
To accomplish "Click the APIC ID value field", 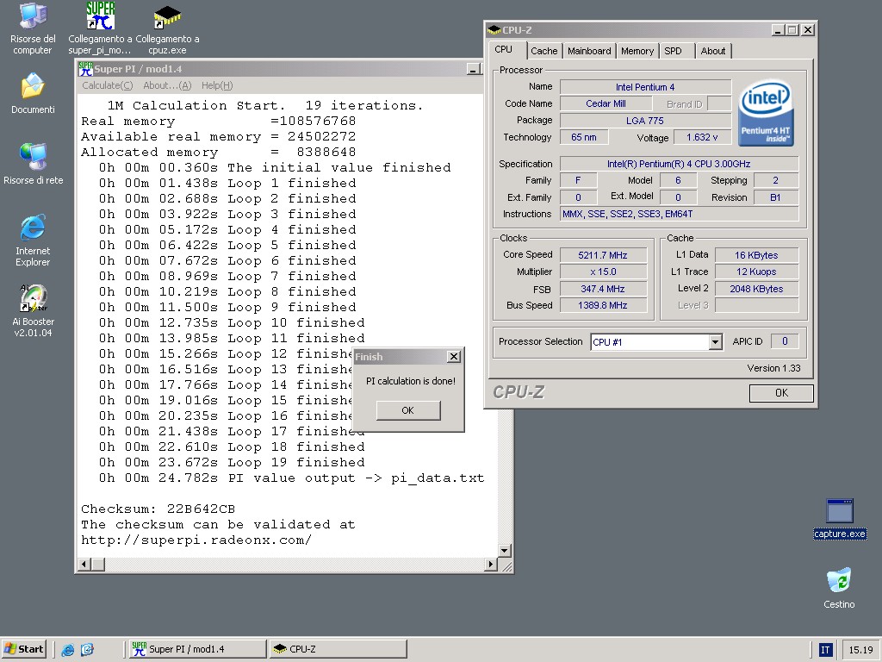I will coord(785,341).
